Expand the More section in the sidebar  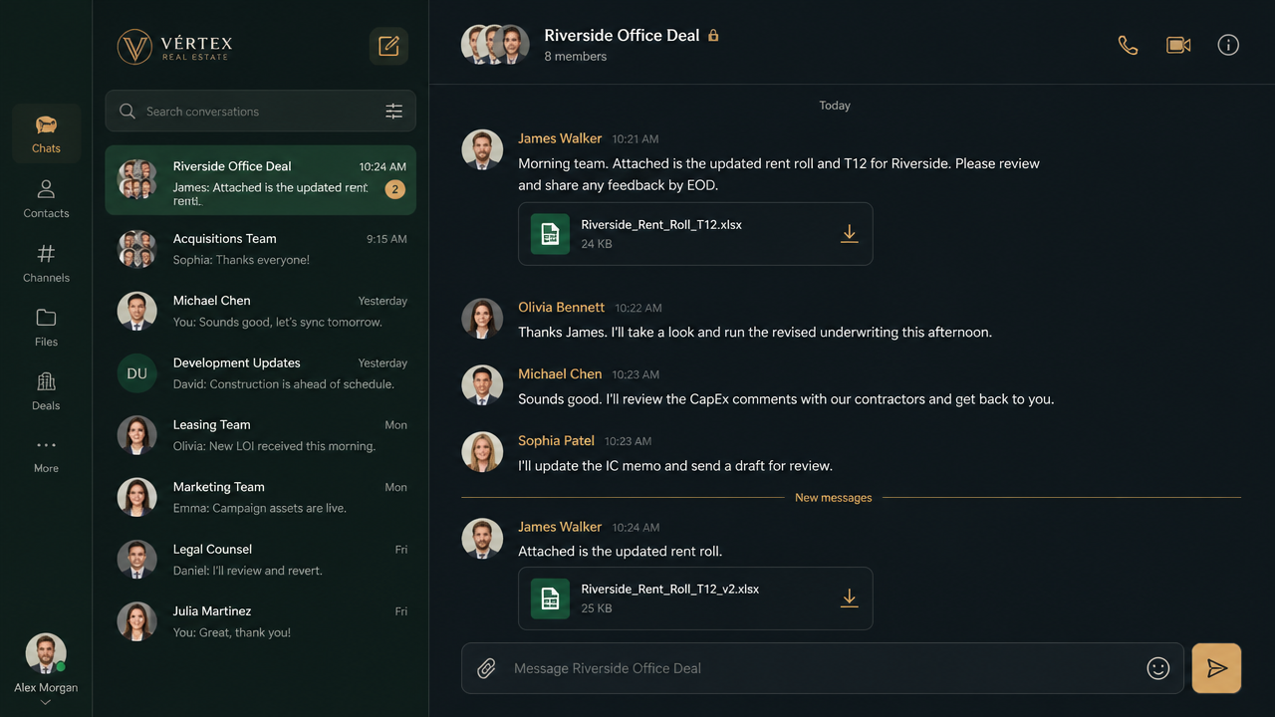(46, 455)
